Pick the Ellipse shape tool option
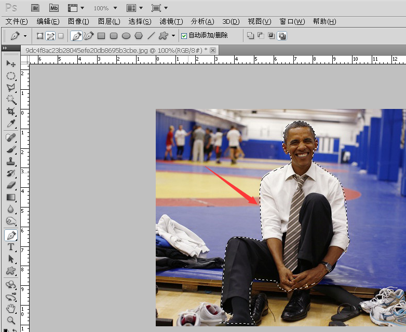 tap(126, 36)
